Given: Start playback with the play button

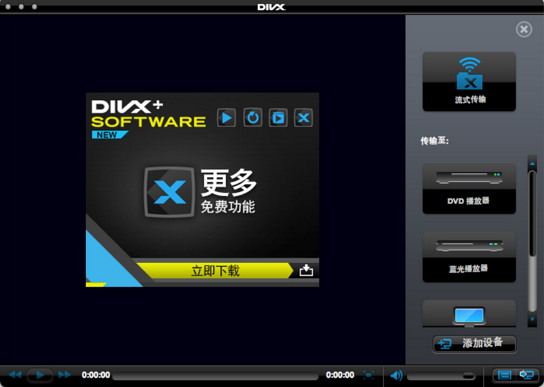Looking at the screenshot, I should coord(40,375).
